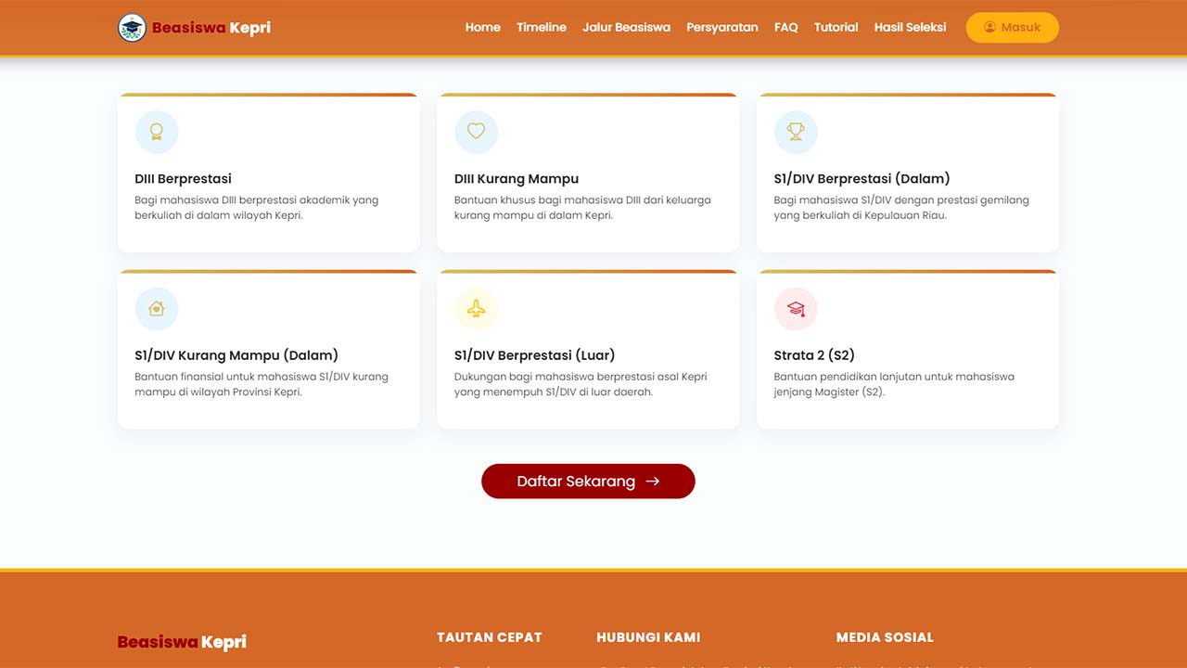This screenshot has height=668, width=1187.
Task: Open the Strata 2 (S2) scholarship card
Action: (908, 350)
